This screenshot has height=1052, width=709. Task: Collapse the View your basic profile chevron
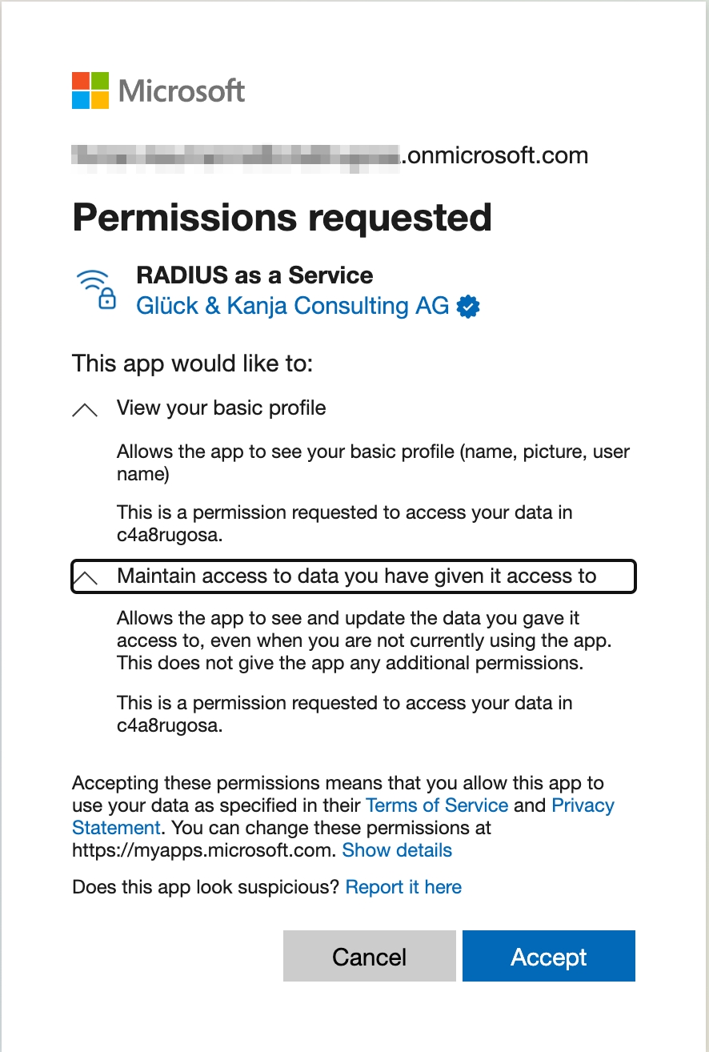85,410
